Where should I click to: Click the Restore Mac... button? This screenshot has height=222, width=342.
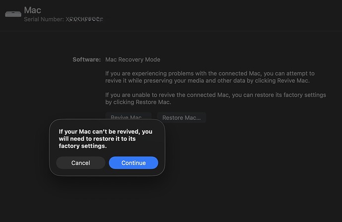pyautogui.click(x=181, y=118)
